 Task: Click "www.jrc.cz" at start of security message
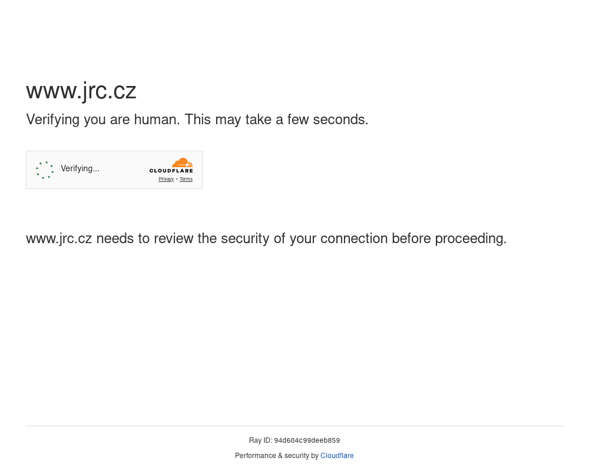point(59,239)
